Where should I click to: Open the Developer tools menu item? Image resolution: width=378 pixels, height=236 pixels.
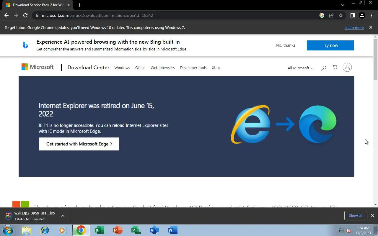pyautogui.click(x=193, y=68)
